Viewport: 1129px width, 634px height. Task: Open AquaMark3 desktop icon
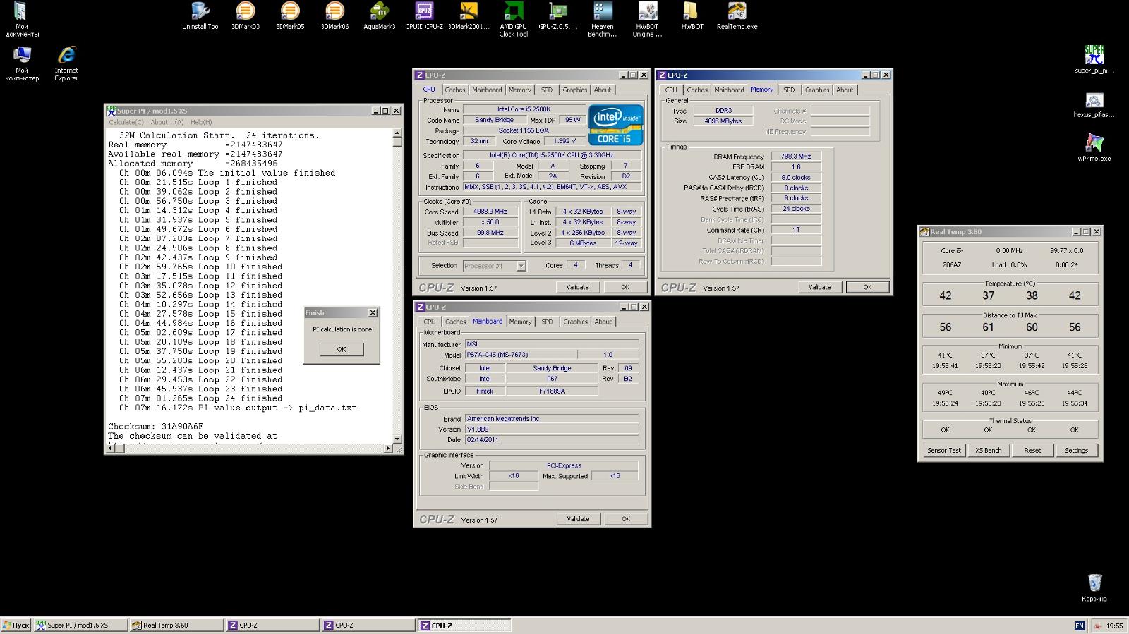pos(379,16)
